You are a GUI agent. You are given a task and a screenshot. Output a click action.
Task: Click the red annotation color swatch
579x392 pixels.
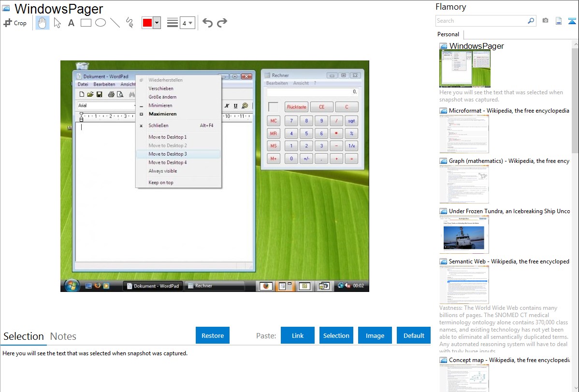coord(147,23)
